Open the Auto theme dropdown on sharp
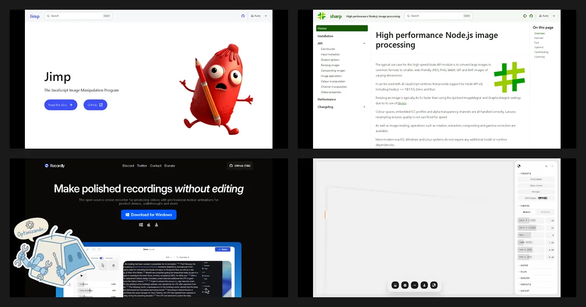Viewport: 586px width, 307px height. click(x=547, y=16)
